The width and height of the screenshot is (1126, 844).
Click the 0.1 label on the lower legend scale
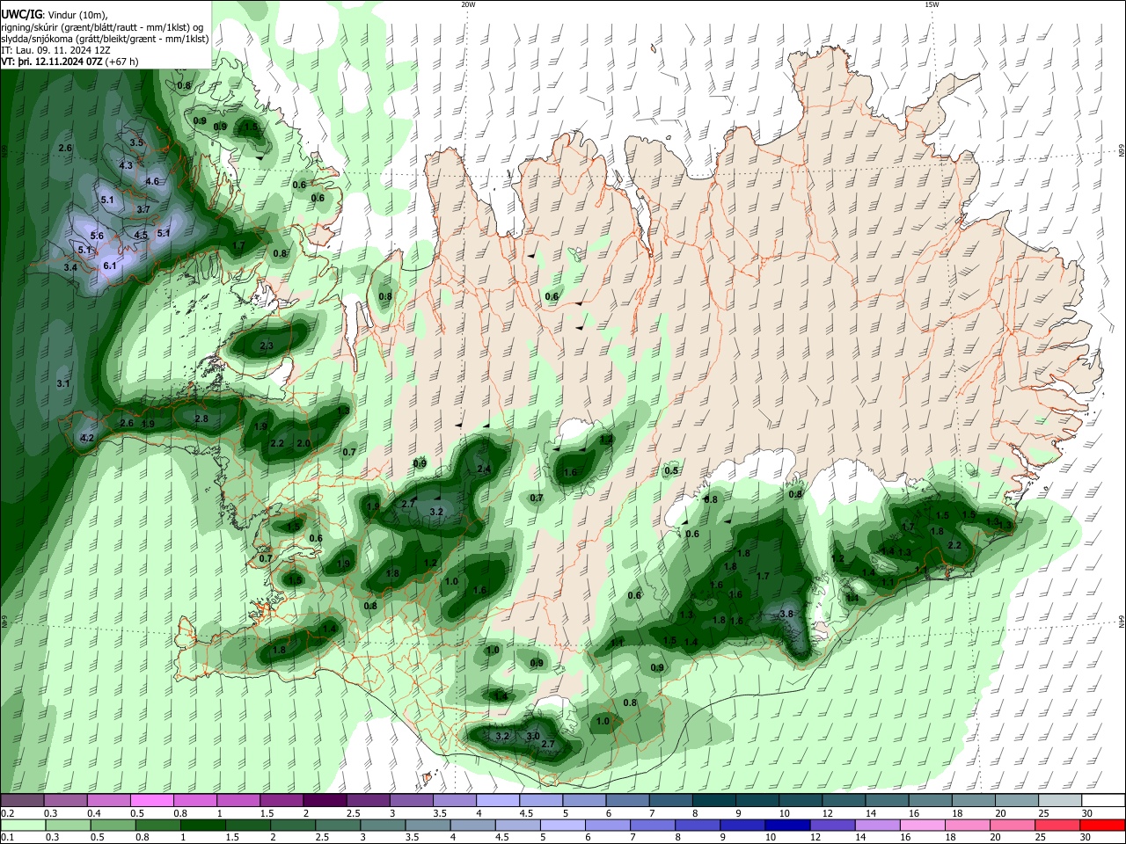(x=7, y=838)
